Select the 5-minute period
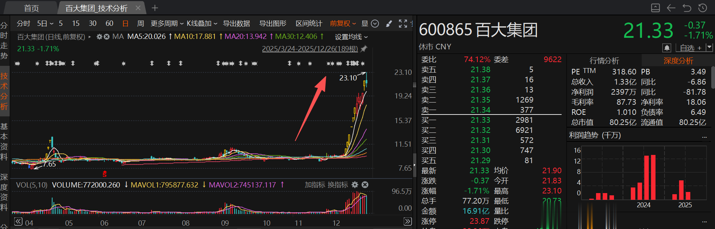715x229 pixels. coord(61,24)
